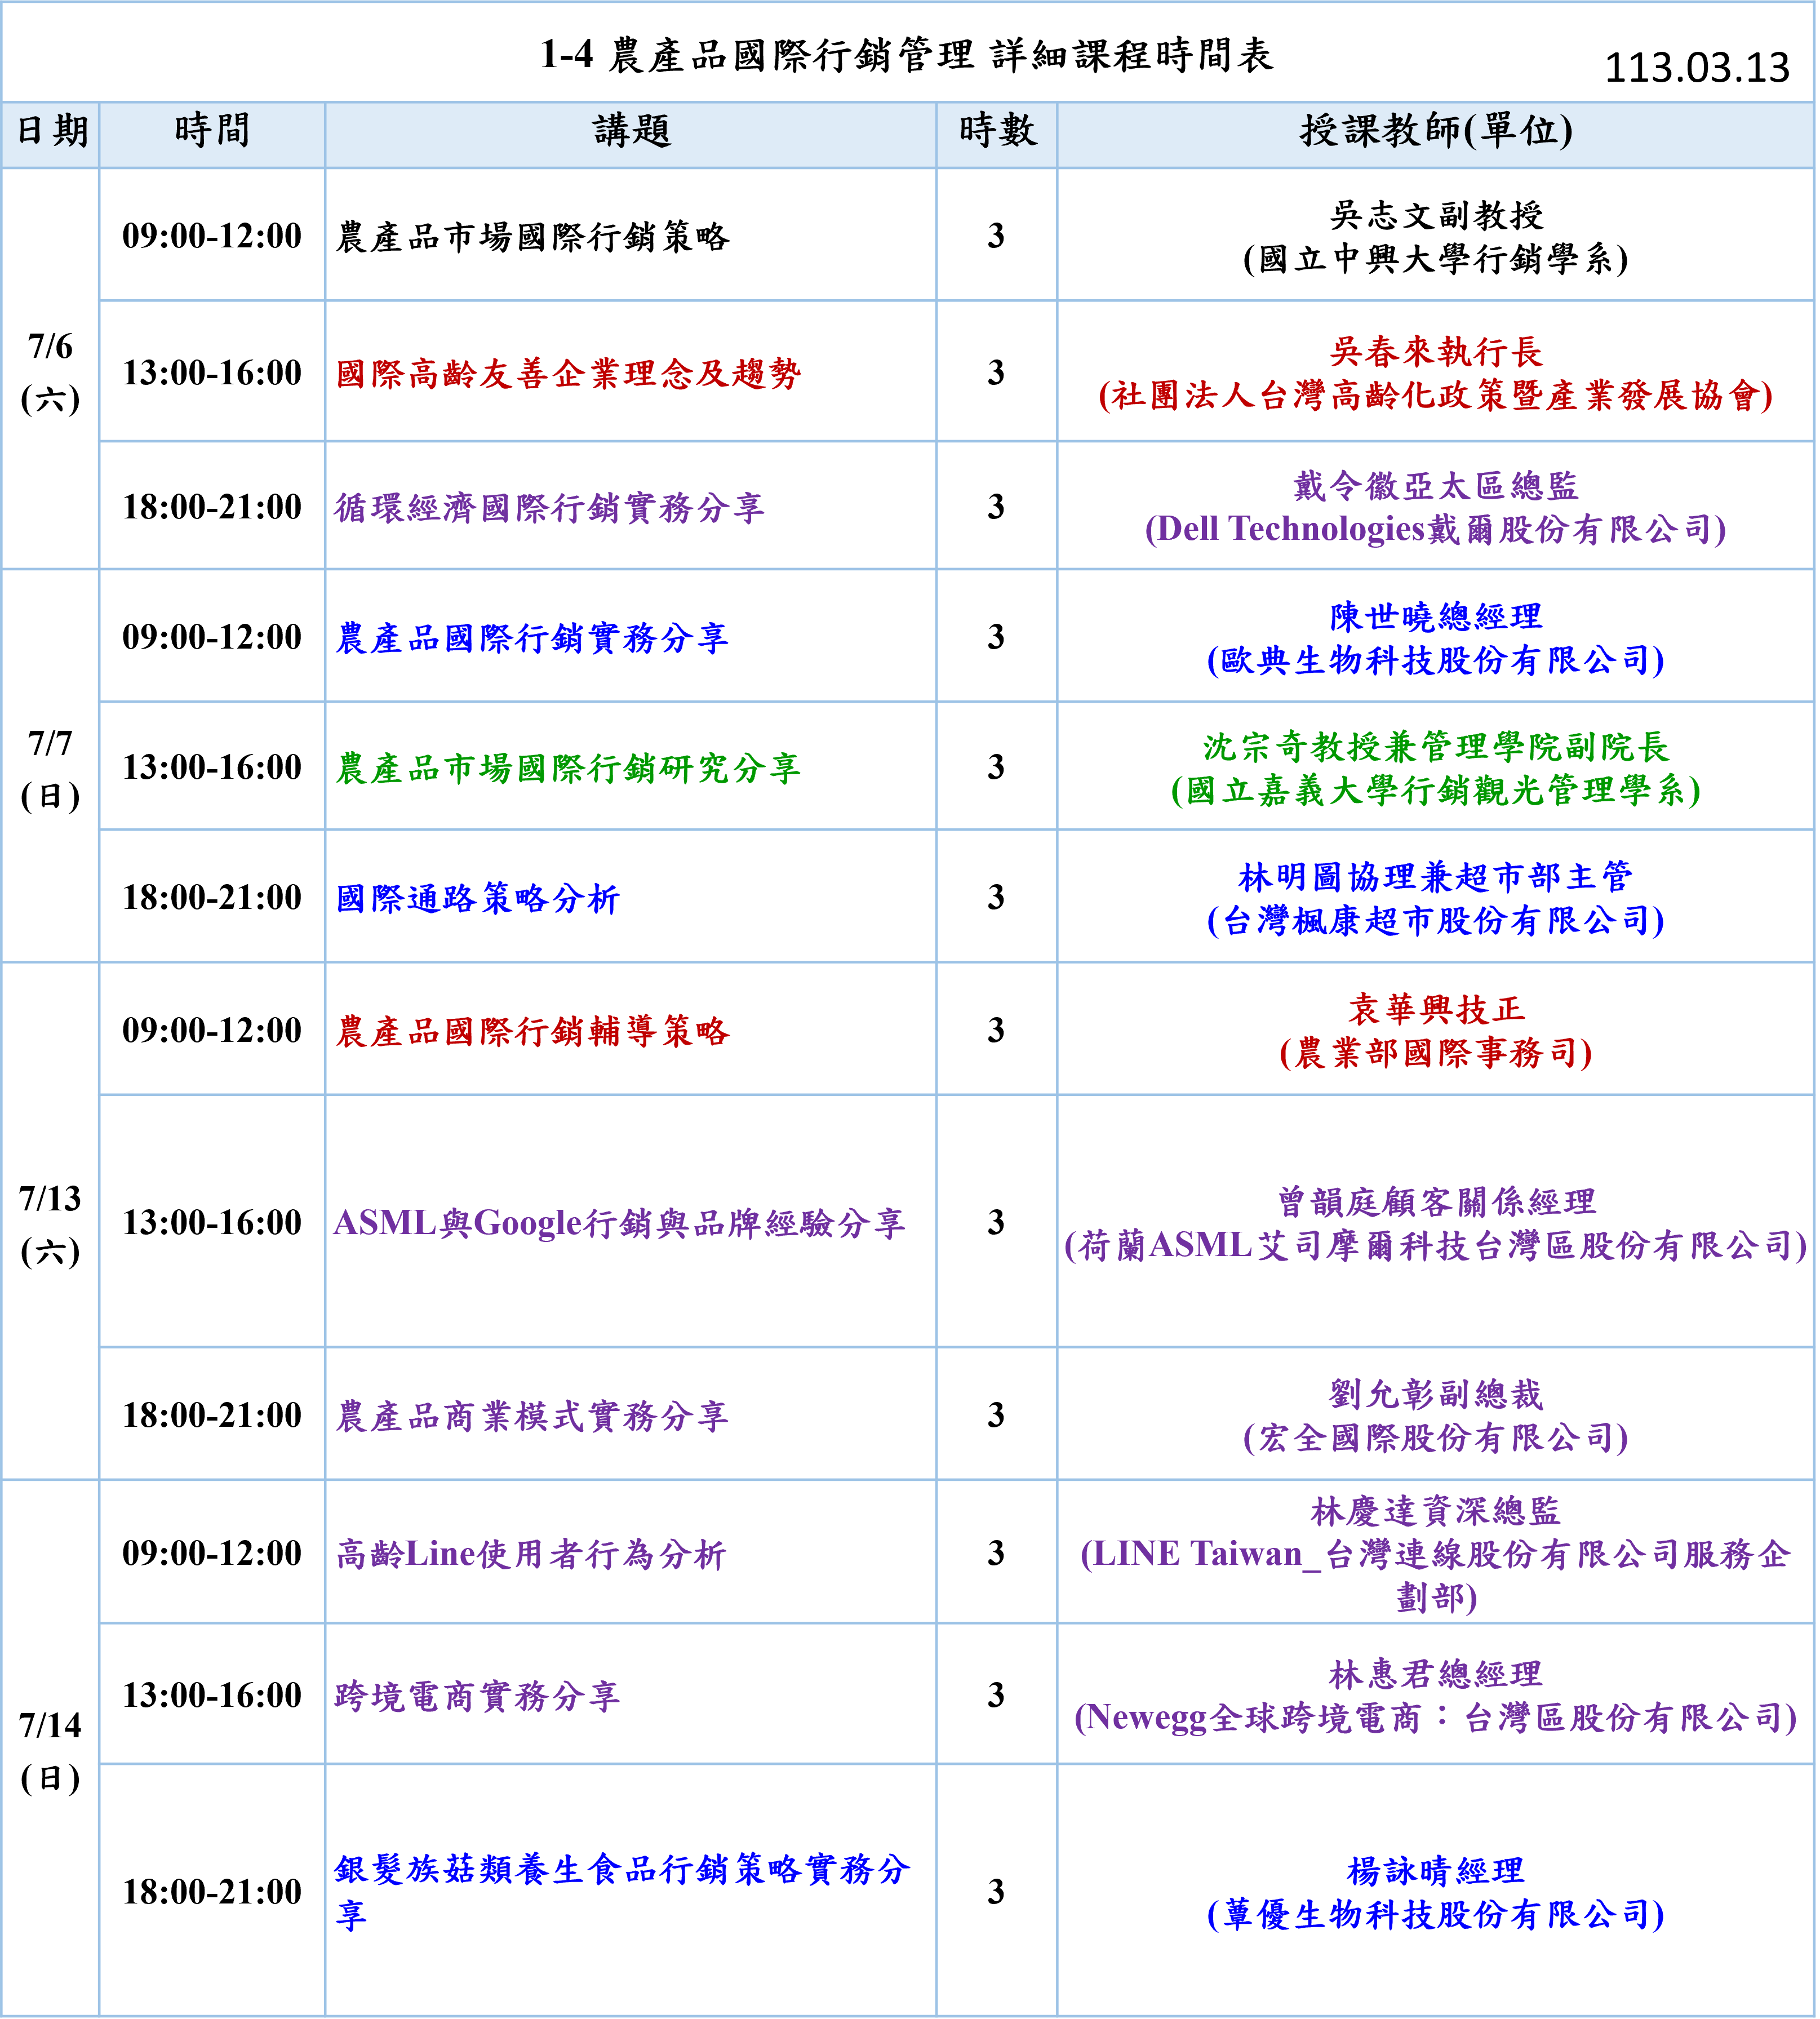Click topic 農產品國際行銷輔導策略
The height and width of the screenshot is (2019, 1820).
[533, 1031]
